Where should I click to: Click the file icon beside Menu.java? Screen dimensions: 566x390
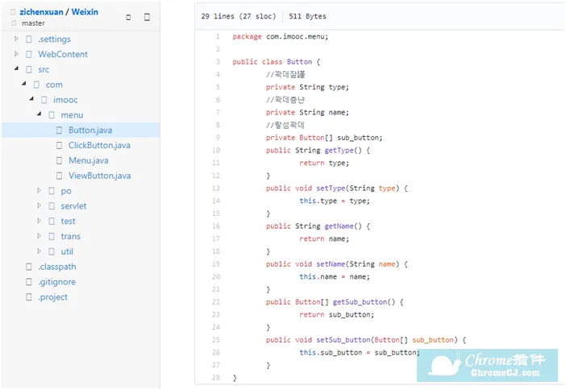click(59, 160)
